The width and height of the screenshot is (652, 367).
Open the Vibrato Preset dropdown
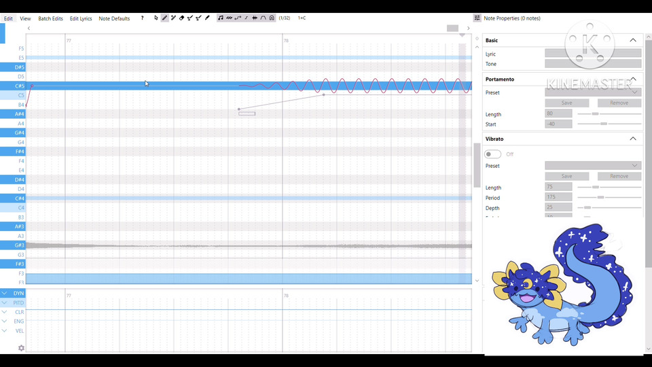[x=593, y=166]
